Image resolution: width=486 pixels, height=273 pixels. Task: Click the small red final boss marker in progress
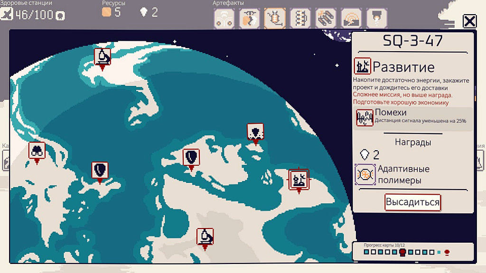click(447, 253)
